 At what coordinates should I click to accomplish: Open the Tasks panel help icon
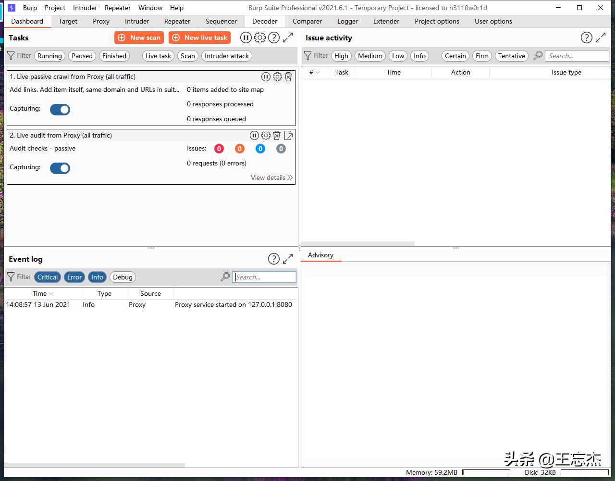coord(274,38)
